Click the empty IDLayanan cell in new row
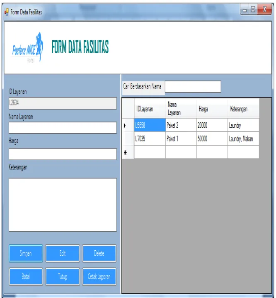Viewport: 276px width, 298px height. click(x=150, y=152)
